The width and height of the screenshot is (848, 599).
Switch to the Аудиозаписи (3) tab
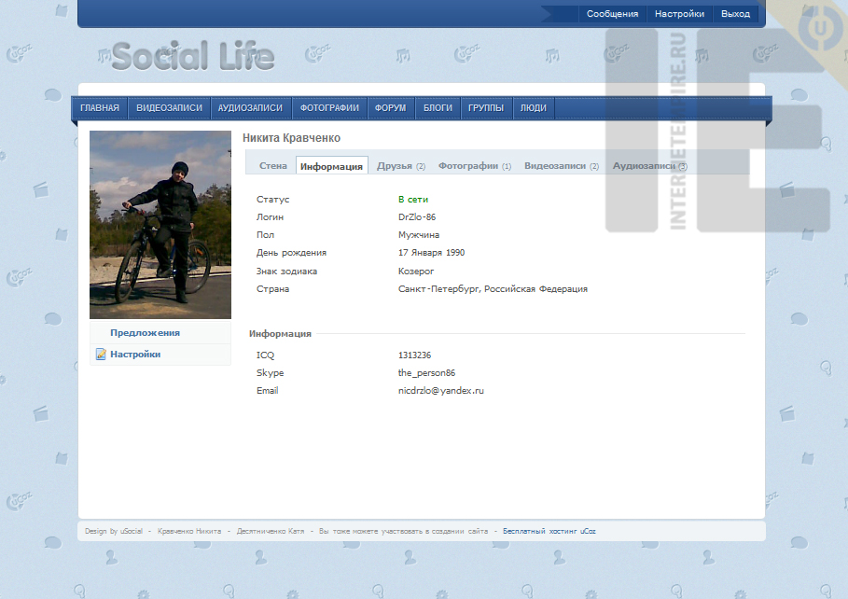[x=649, y=165]
